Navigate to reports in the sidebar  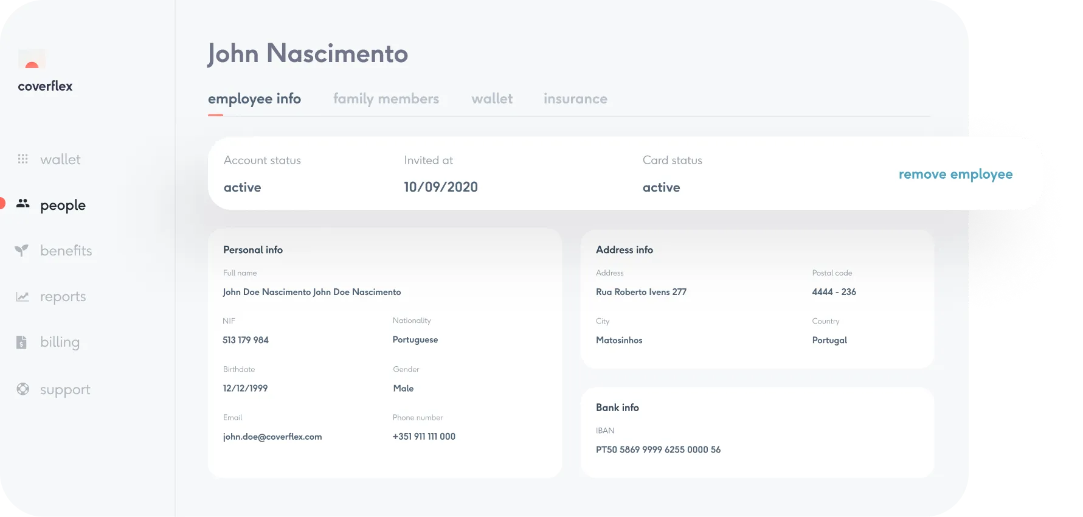coord(63,297)
